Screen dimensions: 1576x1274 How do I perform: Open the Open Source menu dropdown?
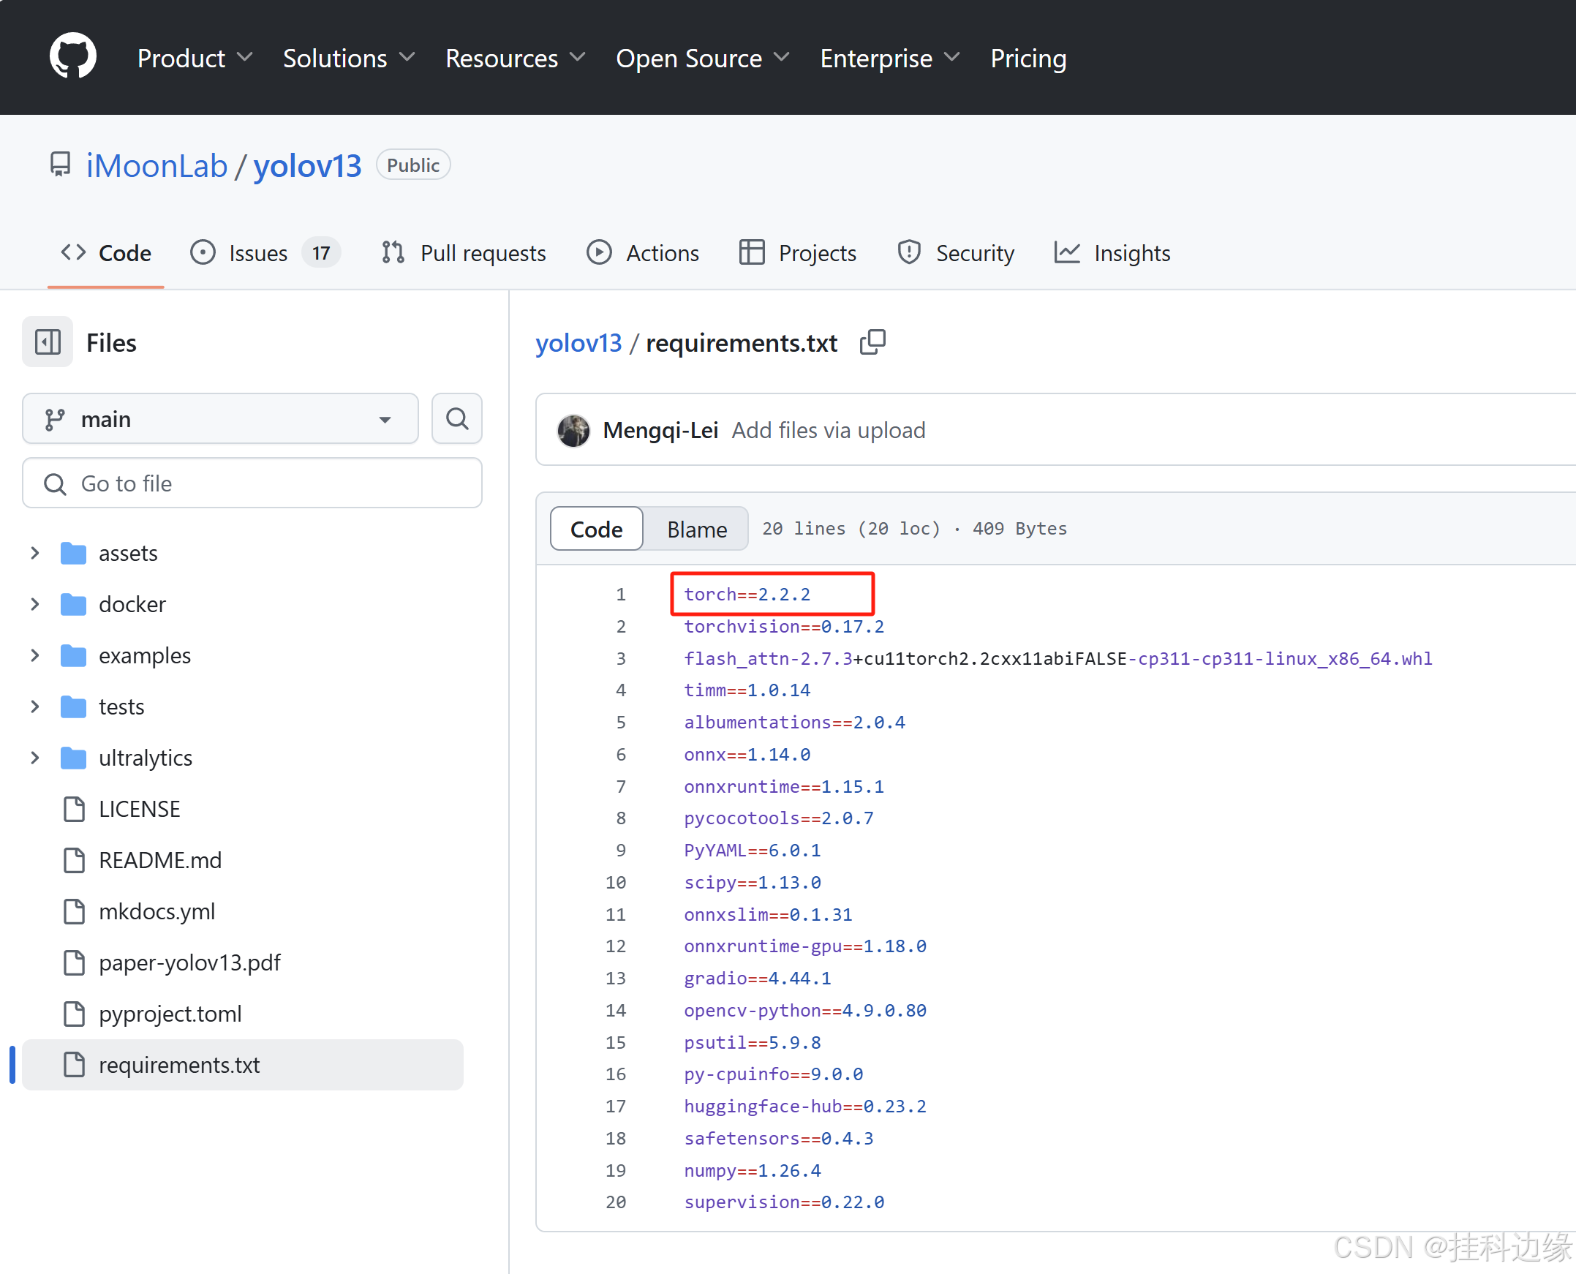tap(703, 58)
